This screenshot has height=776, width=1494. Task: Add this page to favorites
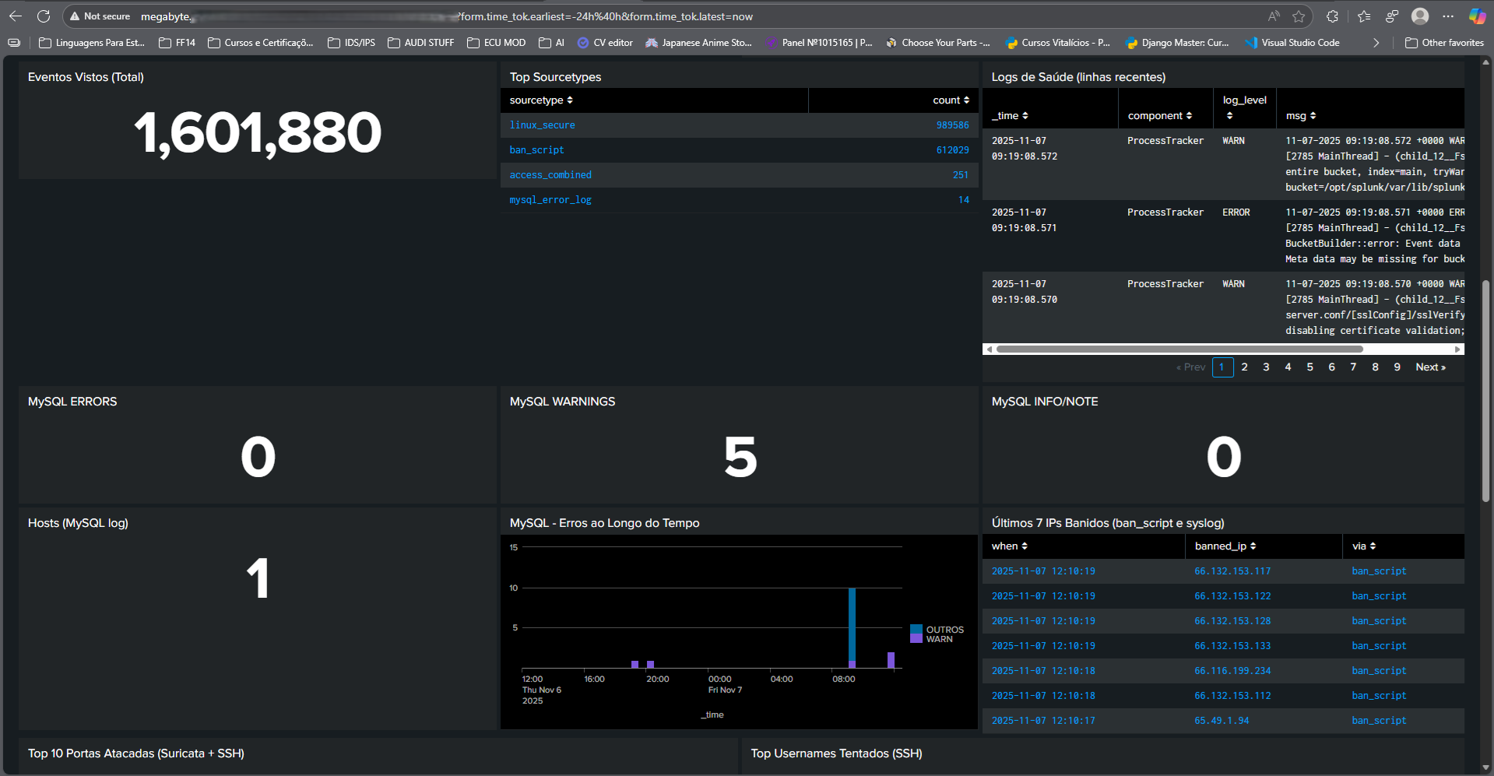point(1299,16)
